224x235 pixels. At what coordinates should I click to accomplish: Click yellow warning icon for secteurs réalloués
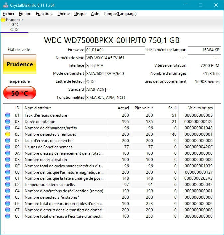coord(8,134)
